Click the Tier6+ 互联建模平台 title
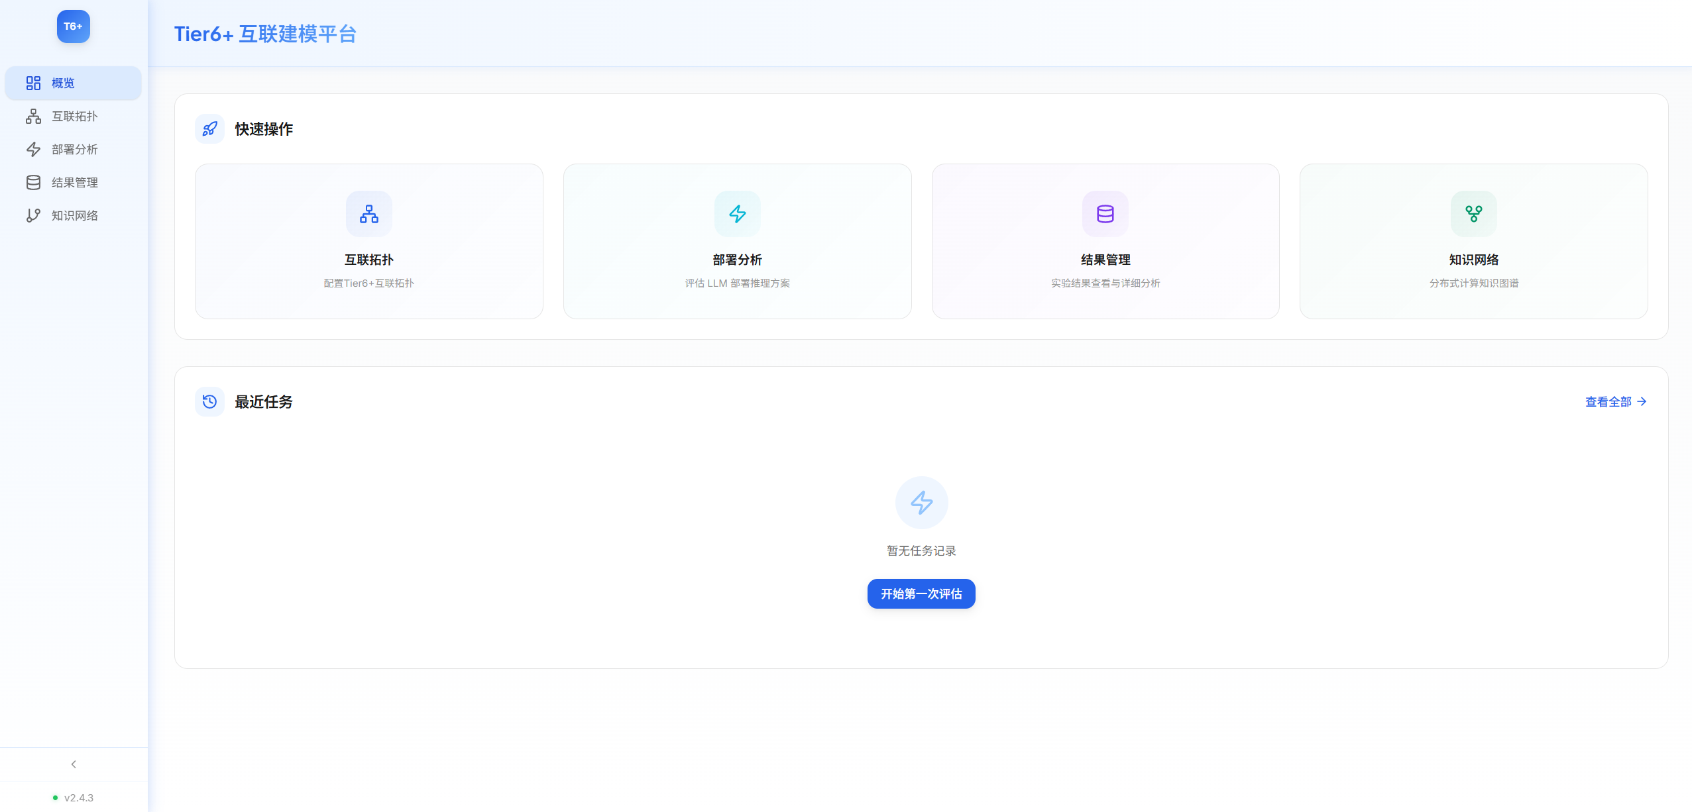This screenshot has height=812, width=1692. click(265, 34)
